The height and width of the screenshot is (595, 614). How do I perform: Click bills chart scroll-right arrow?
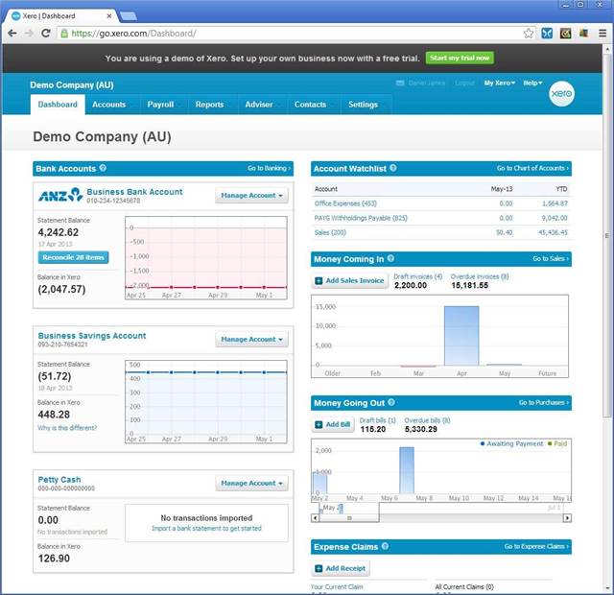click(567, 518)
